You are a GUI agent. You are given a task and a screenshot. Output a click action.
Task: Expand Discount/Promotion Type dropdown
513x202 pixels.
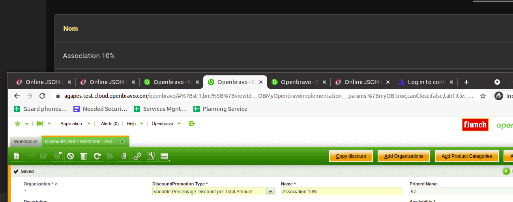point(270,191)
